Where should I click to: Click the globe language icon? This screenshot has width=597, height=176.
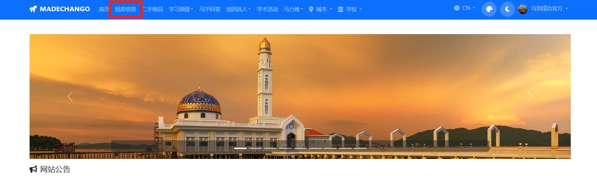point(457,8)
